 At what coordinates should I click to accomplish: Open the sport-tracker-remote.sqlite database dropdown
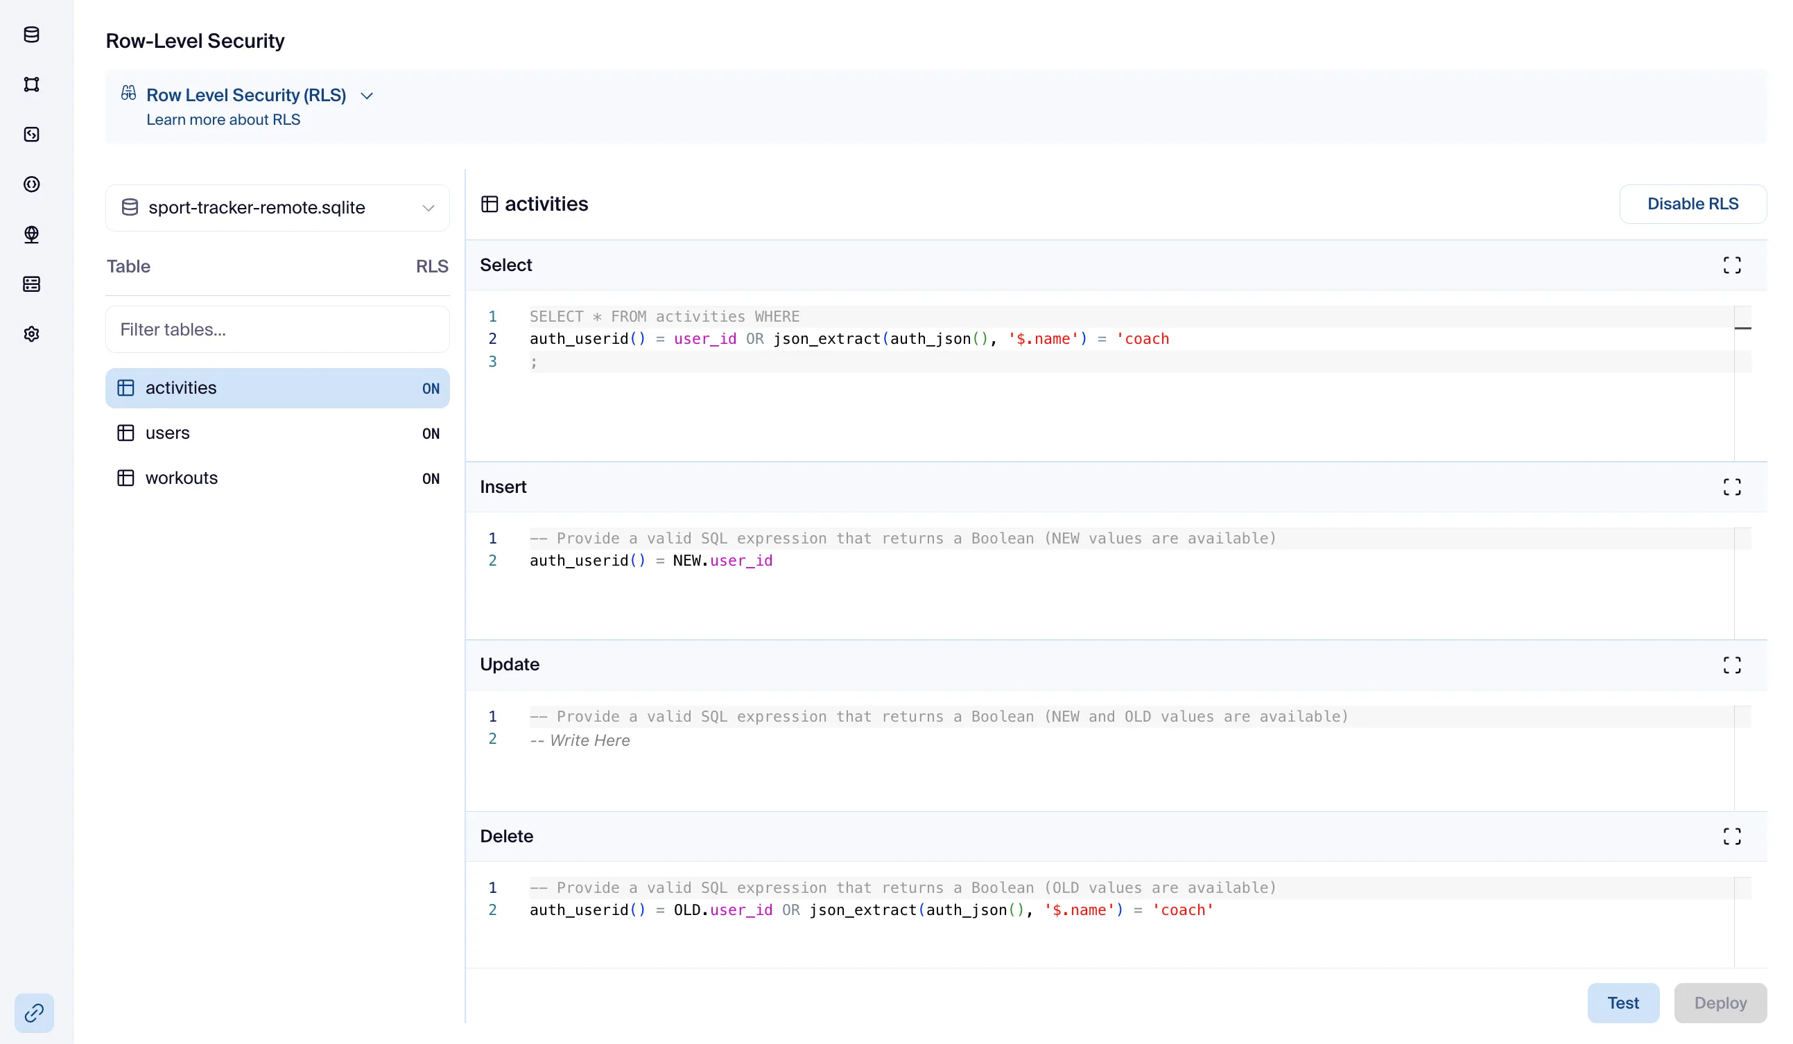(x=277, y=208)
